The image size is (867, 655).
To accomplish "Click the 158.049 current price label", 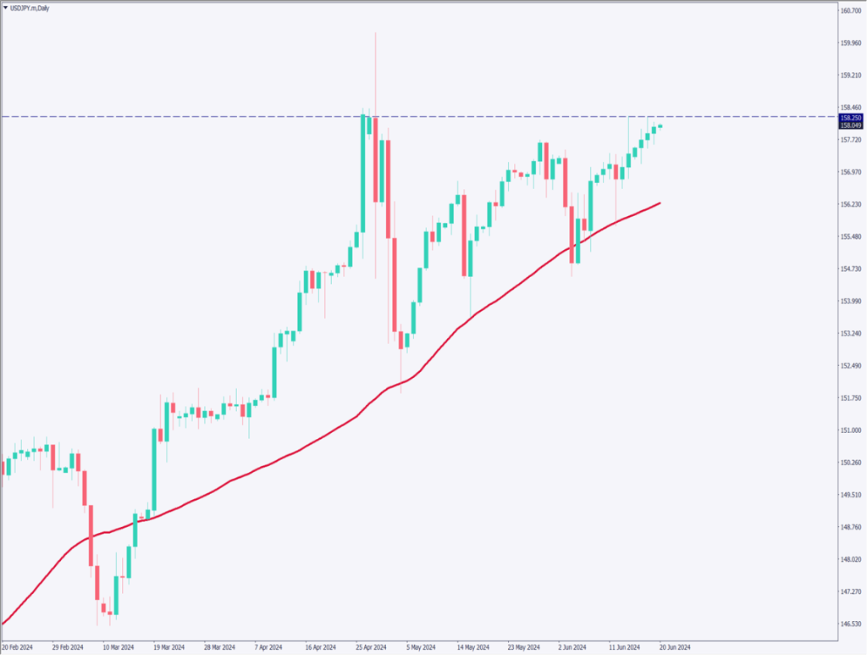I will [x=850, y=125].
